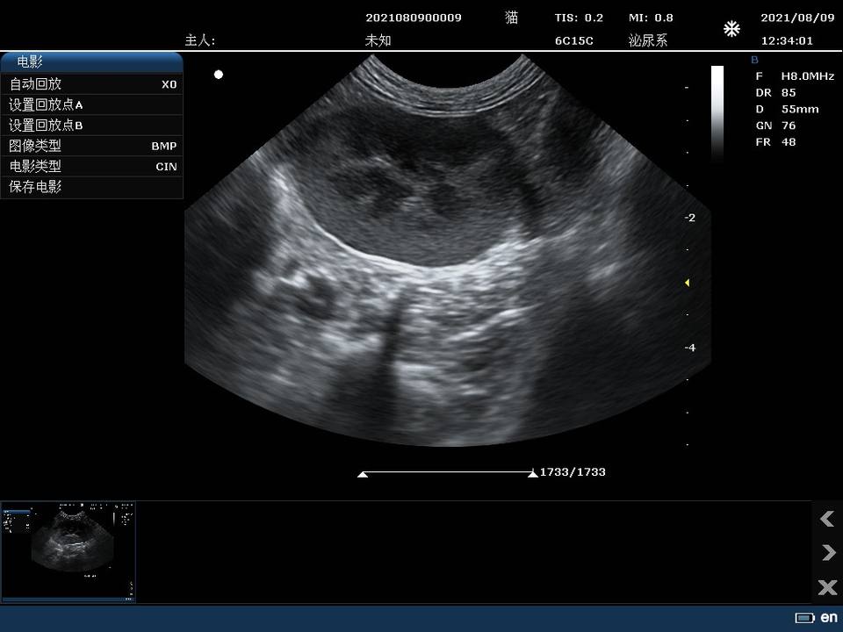The image size is (843, 632).
Task: Click 保存电影 to save cine
Action: coord(92,187)
